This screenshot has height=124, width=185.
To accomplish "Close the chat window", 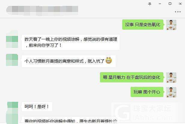I will (180, 4).
